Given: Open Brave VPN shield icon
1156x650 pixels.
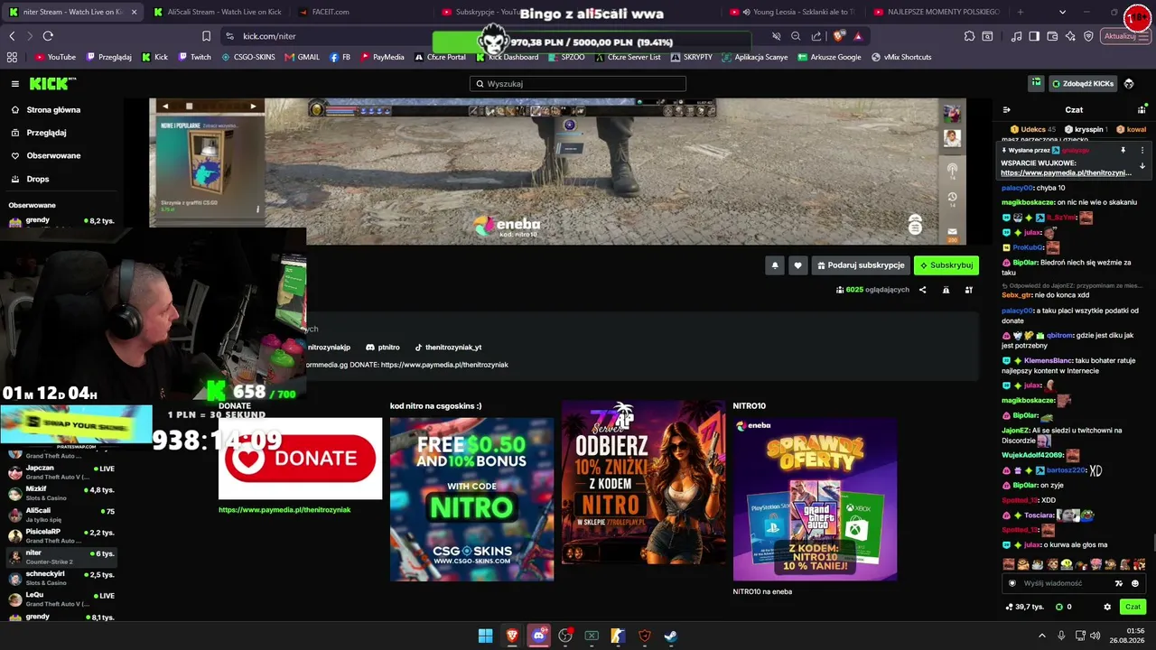Looking at the screenshot, I should coord(1088,36).
